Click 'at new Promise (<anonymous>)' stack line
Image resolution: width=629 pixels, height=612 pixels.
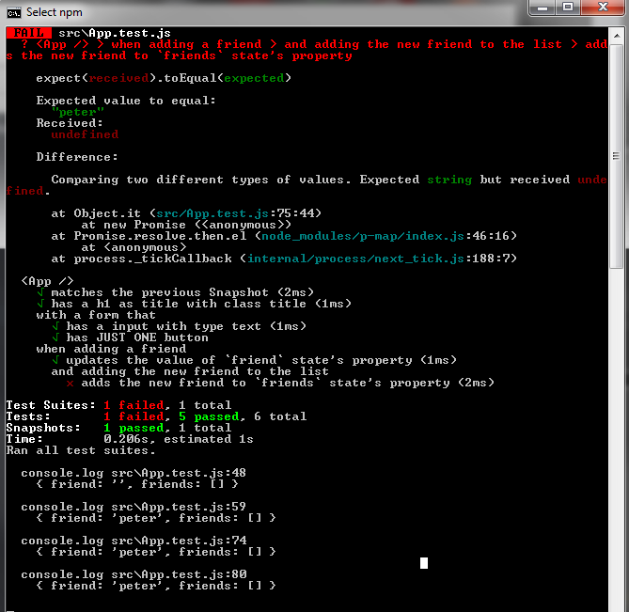(186, 225)
